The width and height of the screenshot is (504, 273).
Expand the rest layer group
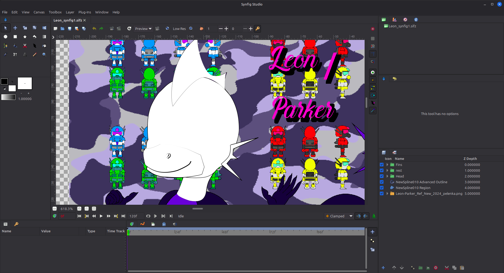point(387,170)
